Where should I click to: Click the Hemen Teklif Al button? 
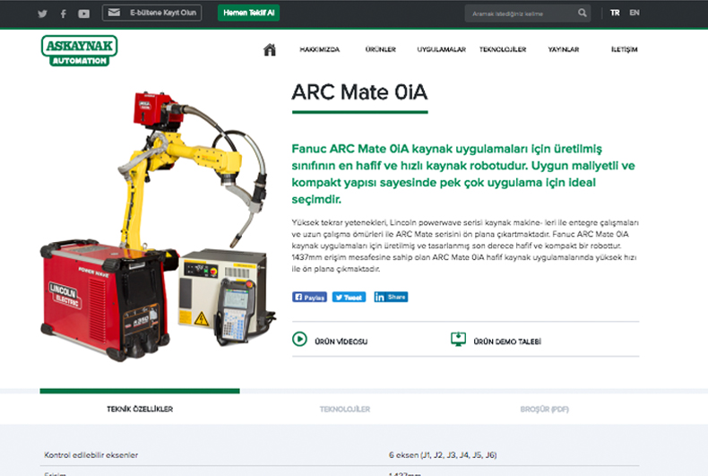coord(248,13)
